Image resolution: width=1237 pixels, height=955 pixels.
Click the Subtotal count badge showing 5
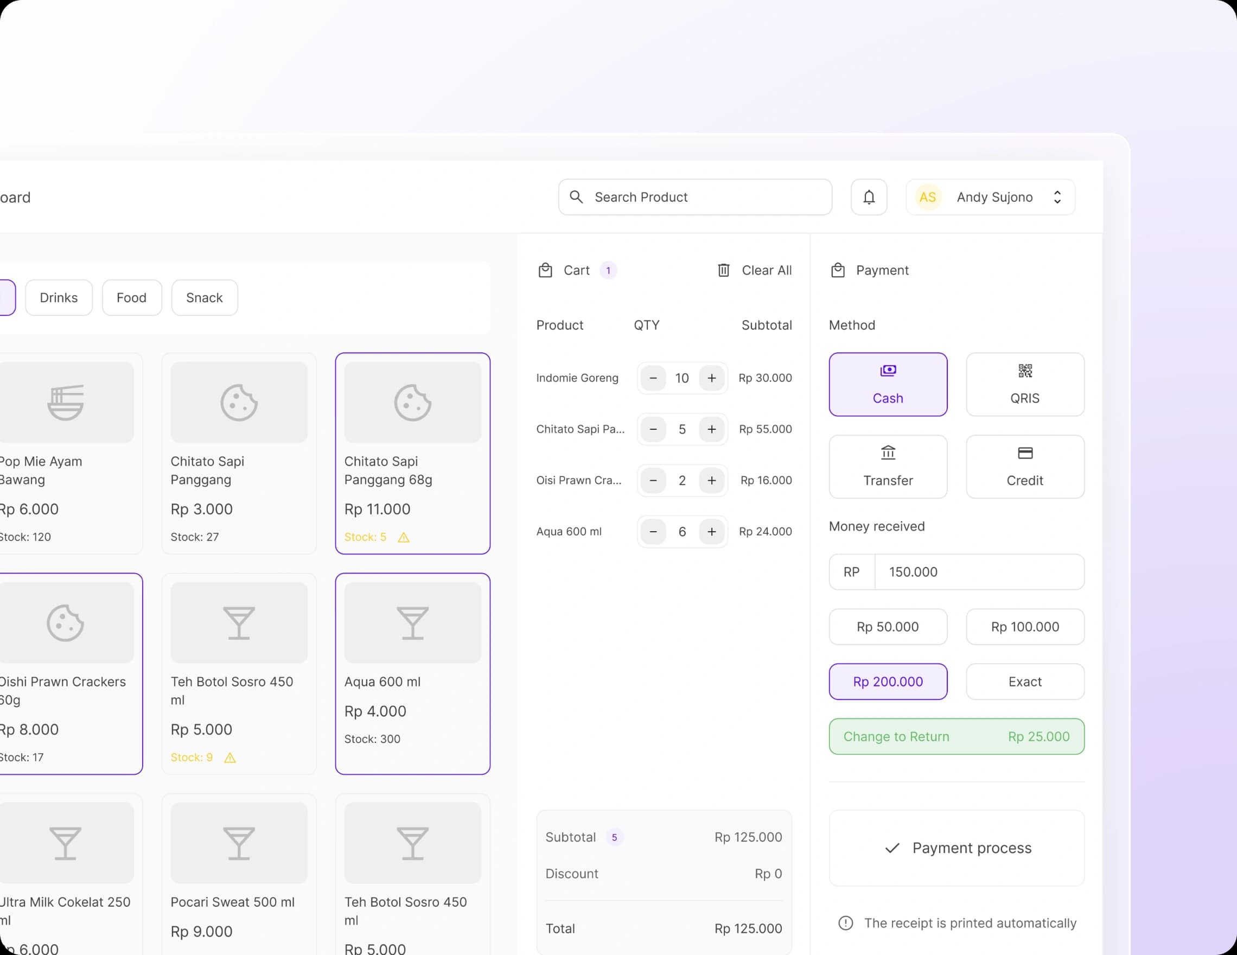coord(614,837)
